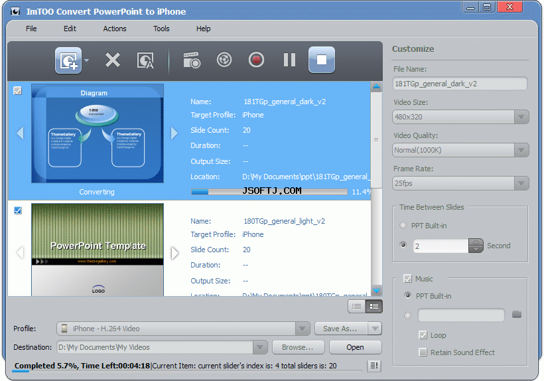
Task: Switch to the simple list view icon
Action: point(356,307)
